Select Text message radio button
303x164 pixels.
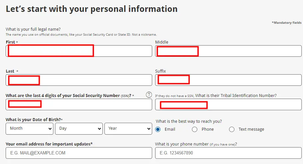232,129
